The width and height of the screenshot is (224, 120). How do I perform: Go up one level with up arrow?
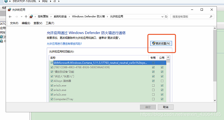tap(26, 17)
